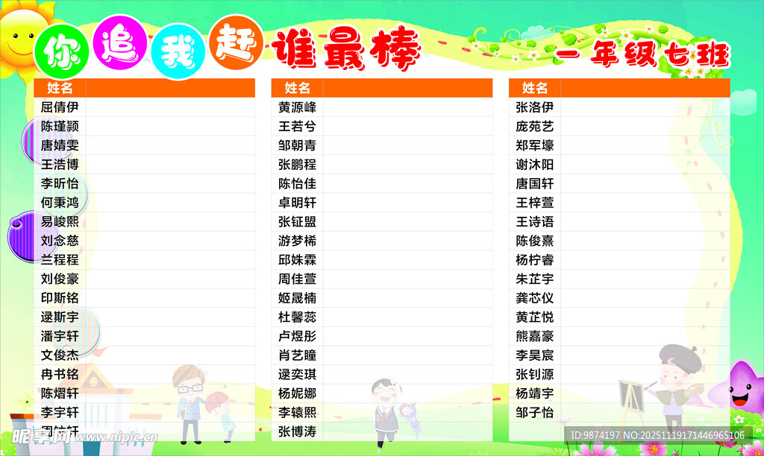Click the name 刘念慈

click(x=60, y=241)
